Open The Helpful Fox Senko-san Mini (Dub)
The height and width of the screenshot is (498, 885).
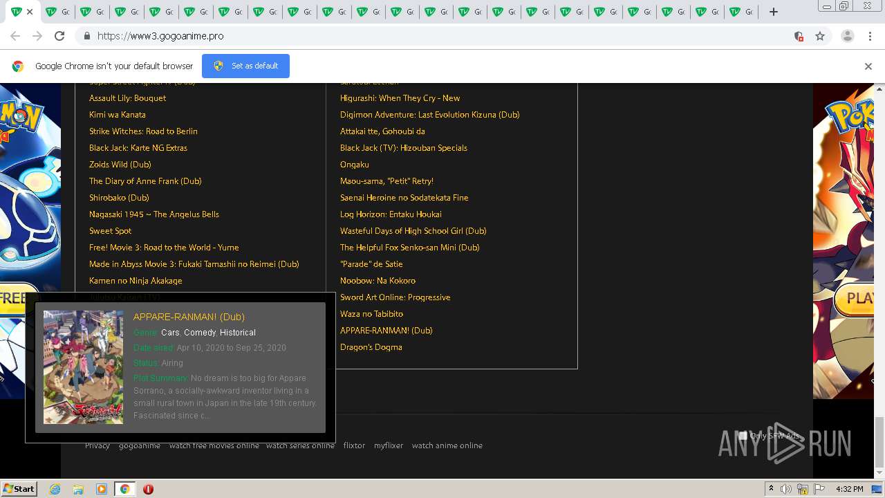point(409,248)
